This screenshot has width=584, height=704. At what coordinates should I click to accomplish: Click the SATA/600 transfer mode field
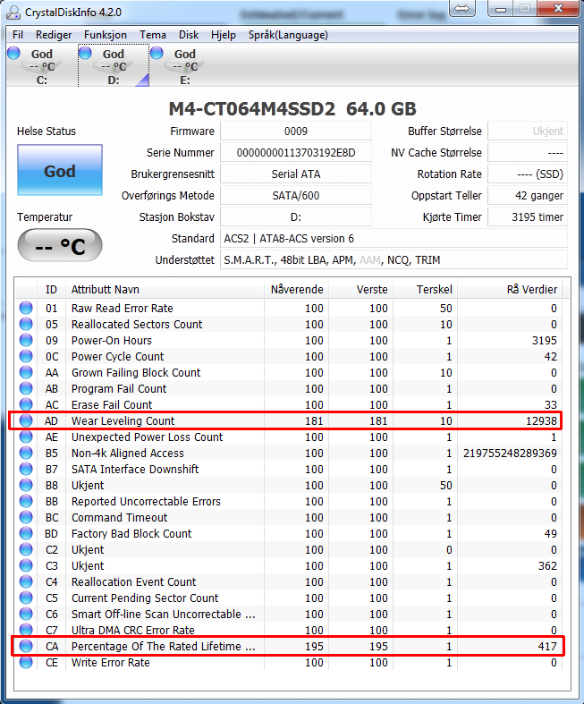296,196
